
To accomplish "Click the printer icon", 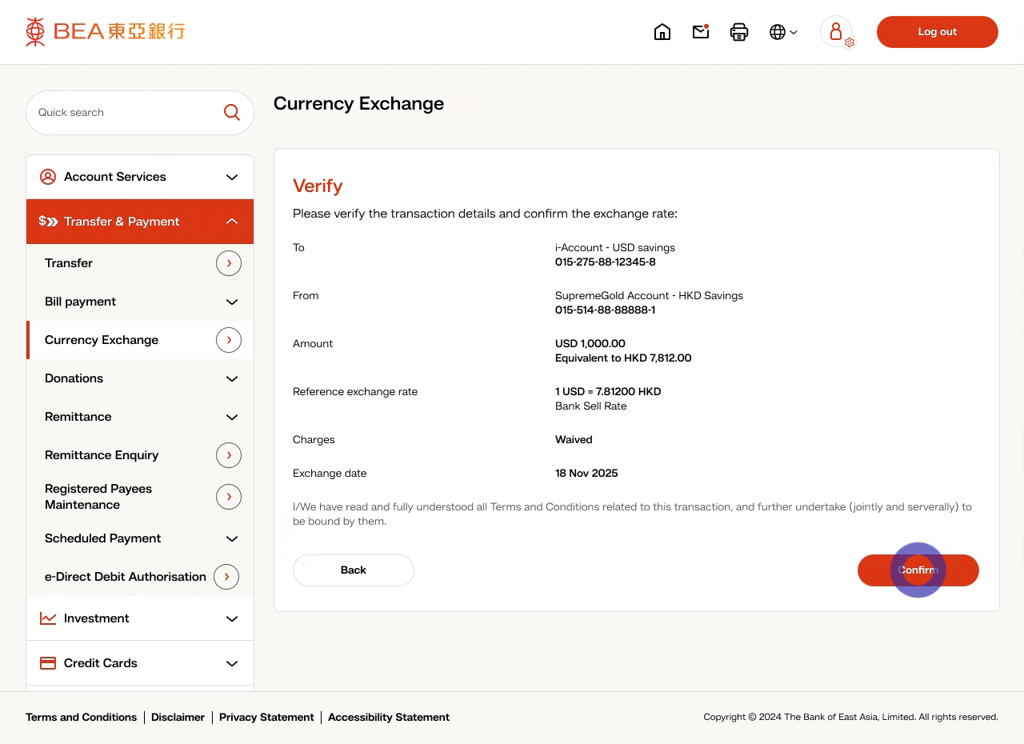I will pos(739,32).
